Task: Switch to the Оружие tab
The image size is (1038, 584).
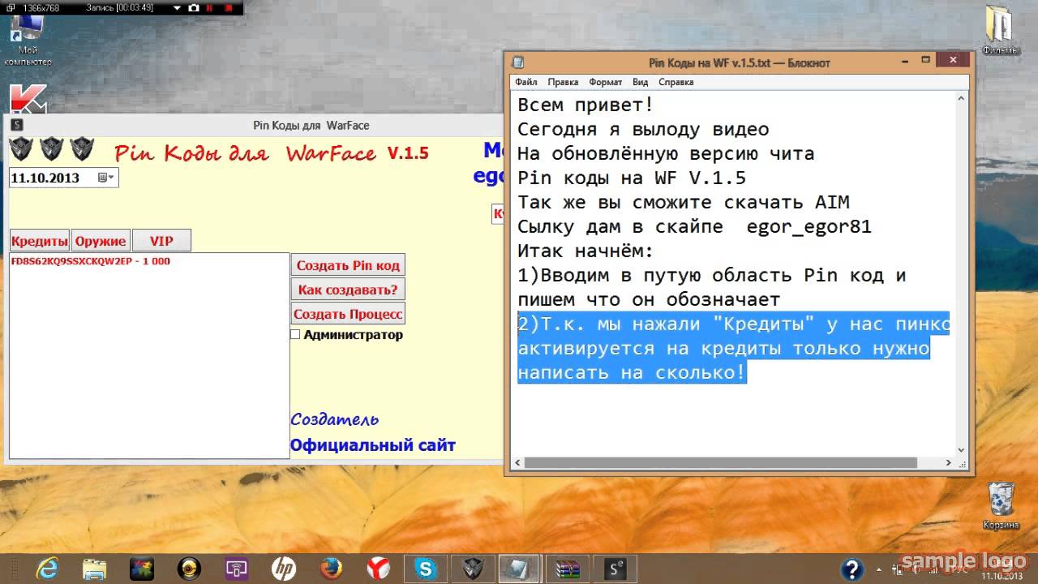Action: [101, 241]
